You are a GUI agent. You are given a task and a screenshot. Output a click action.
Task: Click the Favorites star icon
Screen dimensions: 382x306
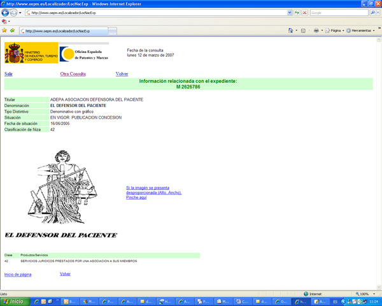[x=4, y=31]
